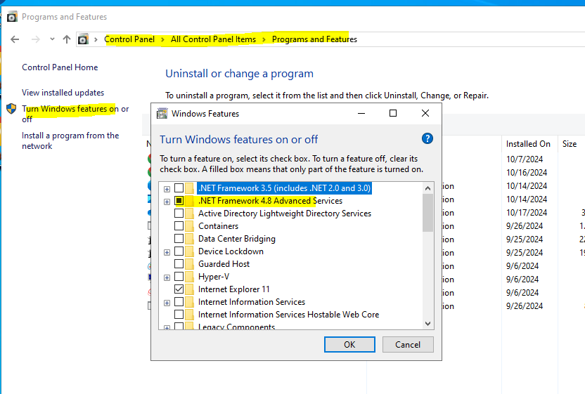The image size is (585, 394).
Task: Toggle the .NET Framework 4.8 Advanced Services checkbox
Action: [x=179, y=201]
